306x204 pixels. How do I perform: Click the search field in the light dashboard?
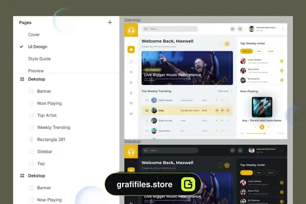pos(170,29)
